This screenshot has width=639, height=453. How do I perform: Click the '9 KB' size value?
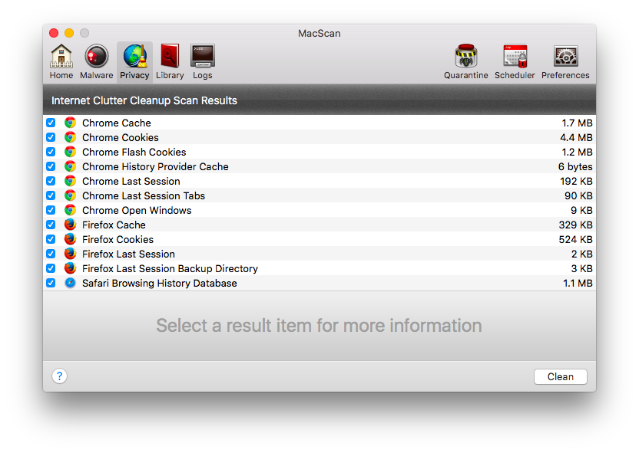(581, 210)
